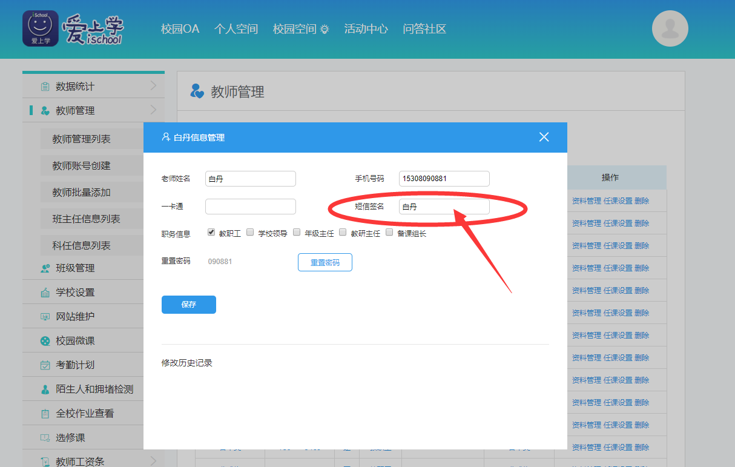Check the 教研主任 role checkbox

tap(343, 232)
